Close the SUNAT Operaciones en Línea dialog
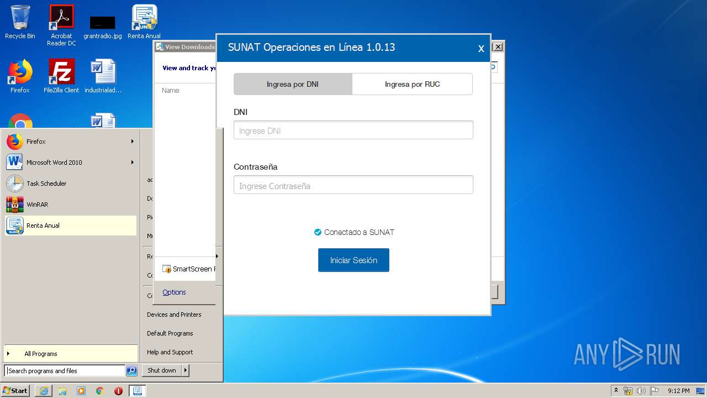 point(481,49)
